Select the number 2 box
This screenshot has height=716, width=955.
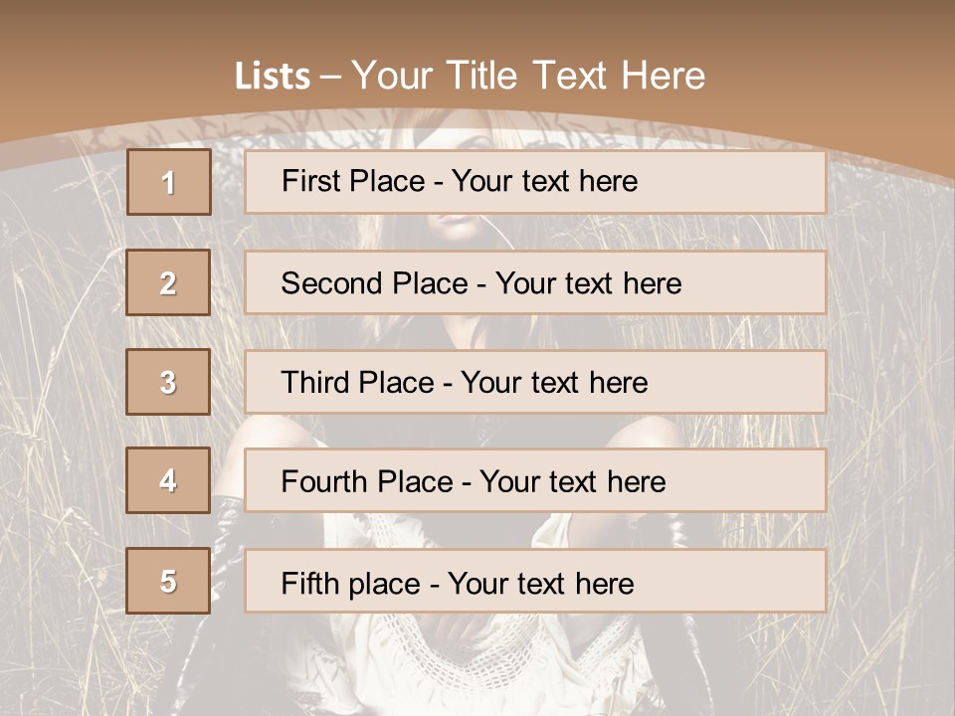(x=168, y=282)
